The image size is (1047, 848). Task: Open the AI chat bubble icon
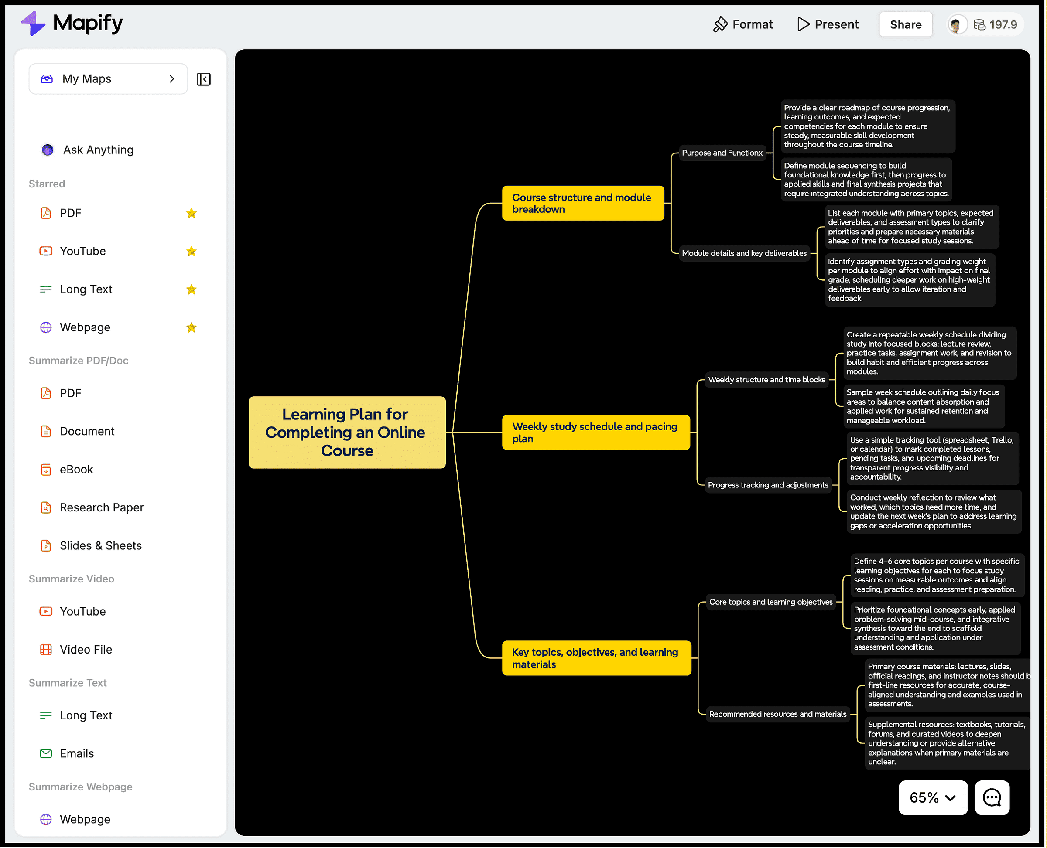point(991,797)
